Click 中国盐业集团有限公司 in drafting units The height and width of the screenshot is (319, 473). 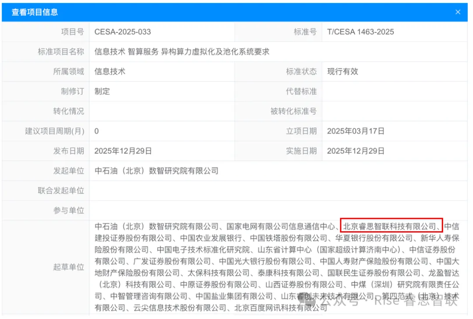234,296
